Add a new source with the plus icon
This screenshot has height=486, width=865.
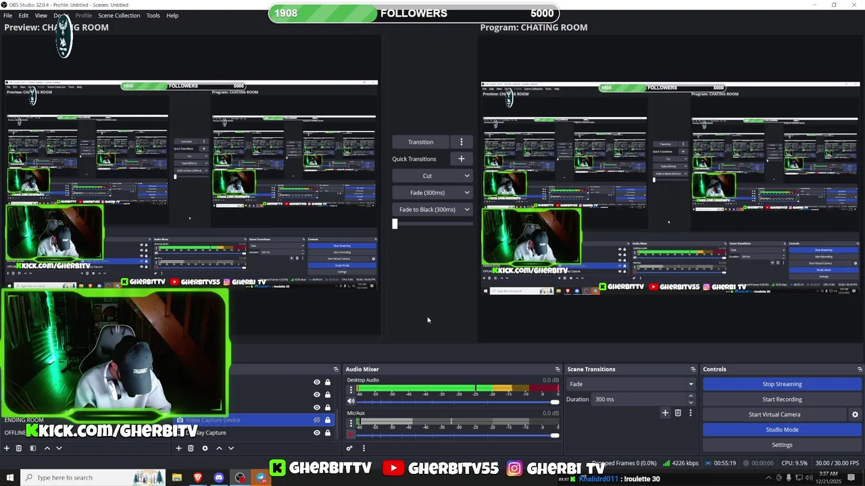click(178, 448)
